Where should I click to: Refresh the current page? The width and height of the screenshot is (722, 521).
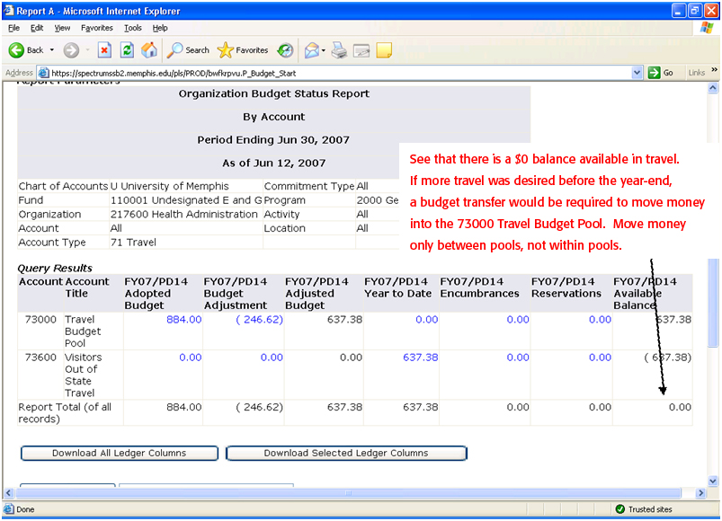point(127,50)
